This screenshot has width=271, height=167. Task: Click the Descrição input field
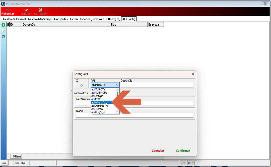pos(157,85)
